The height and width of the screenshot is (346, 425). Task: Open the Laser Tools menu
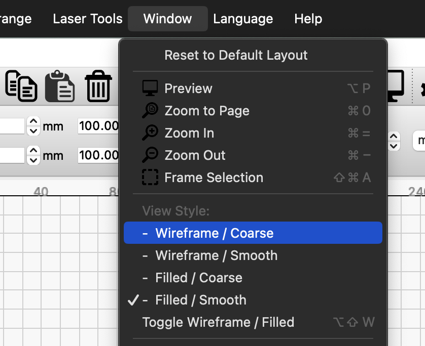tap(87, 19)
